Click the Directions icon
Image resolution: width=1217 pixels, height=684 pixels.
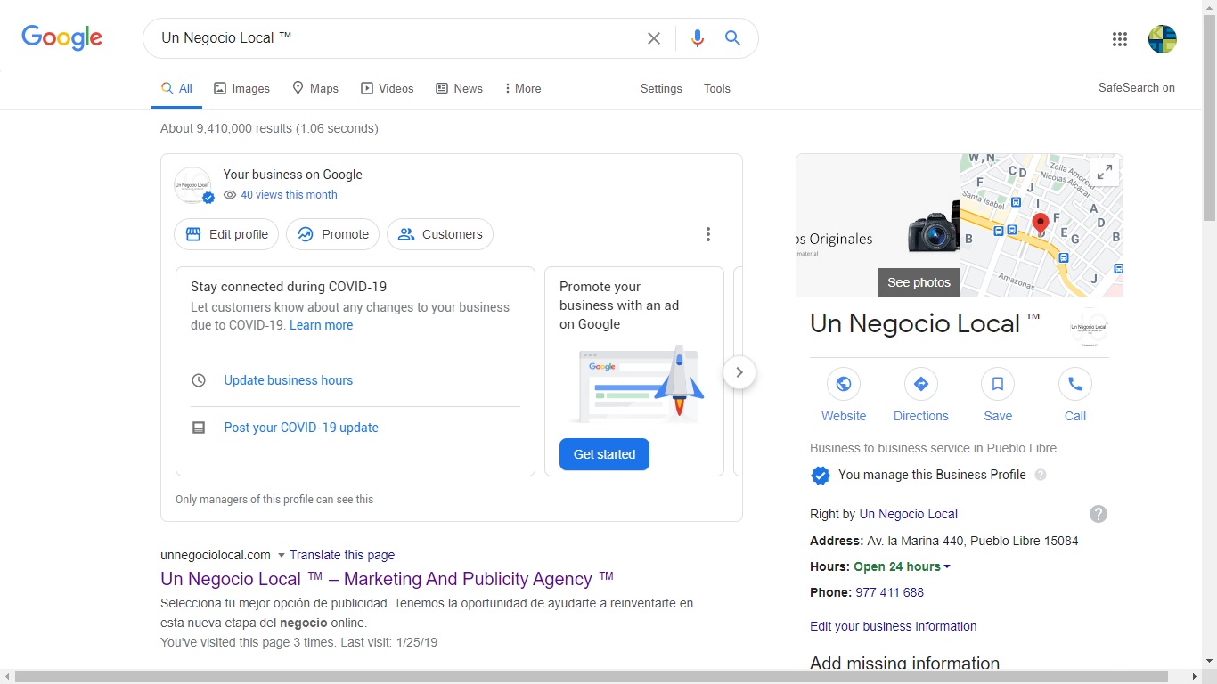pyautogui.click(x=920, y=384)
